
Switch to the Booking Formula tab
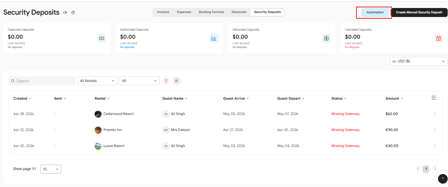click(x=212, y=12)
